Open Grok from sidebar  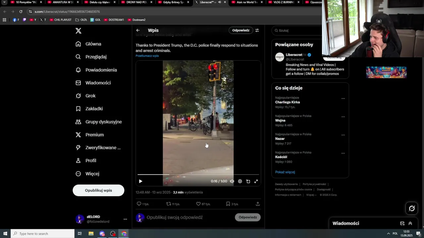[x=85, y=96]
